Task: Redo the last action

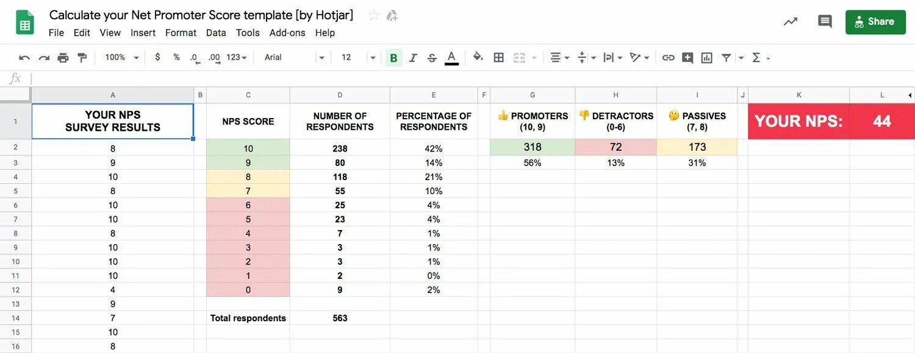Action: (44, 58)
